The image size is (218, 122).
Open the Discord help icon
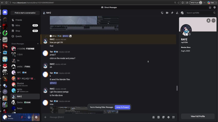215,7
